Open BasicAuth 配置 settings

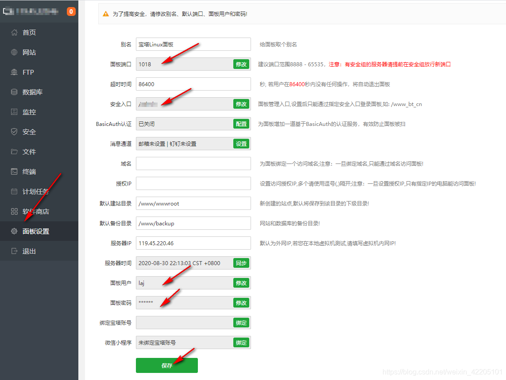coord(241,124)
